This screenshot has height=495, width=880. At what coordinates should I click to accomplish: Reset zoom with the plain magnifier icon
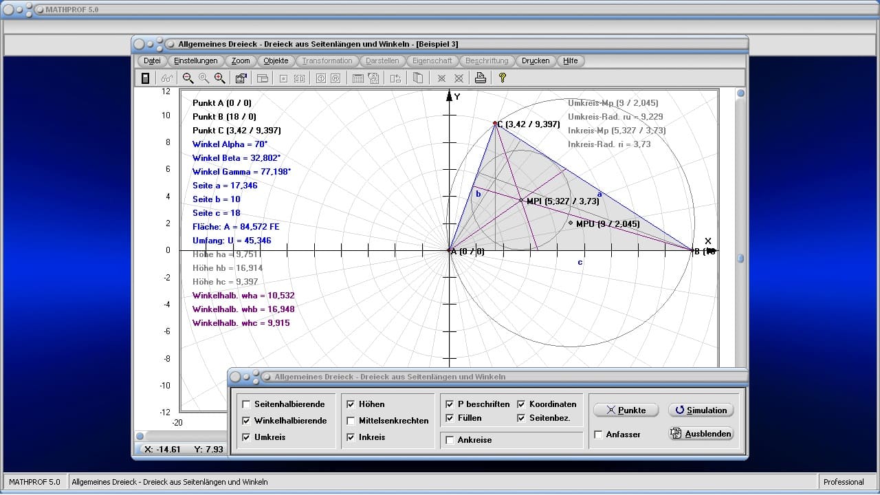point(204,78)
